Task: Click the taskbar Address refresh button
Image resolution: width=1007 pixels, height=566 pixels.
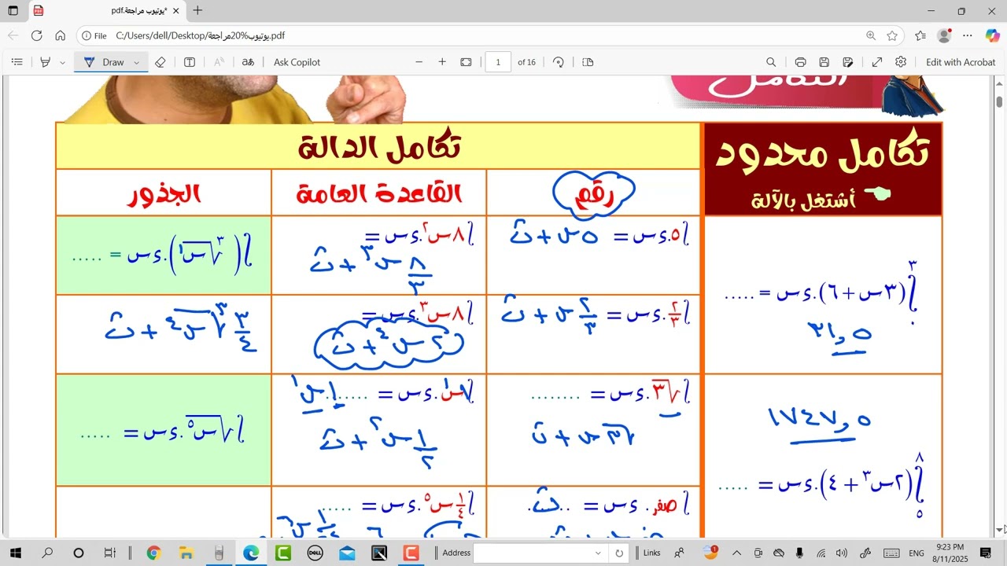Action: click(x=619, y=553)
